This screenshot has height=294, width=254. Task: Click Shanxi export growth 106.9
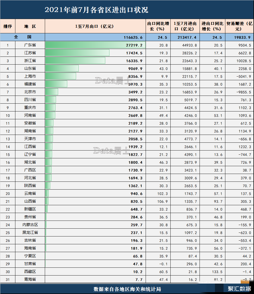(163, 202)
